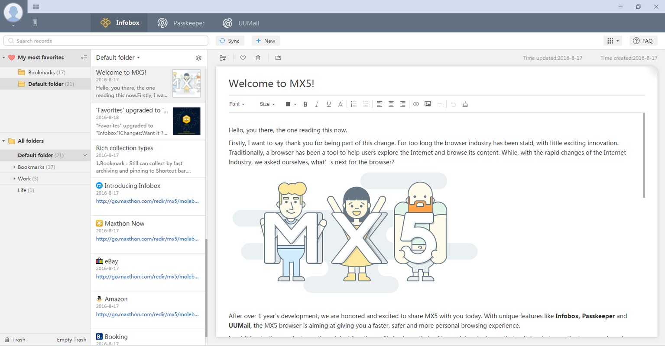This screenshot has width=665, height=346.
Task: Open the Trash
Action: coord(15,340)
